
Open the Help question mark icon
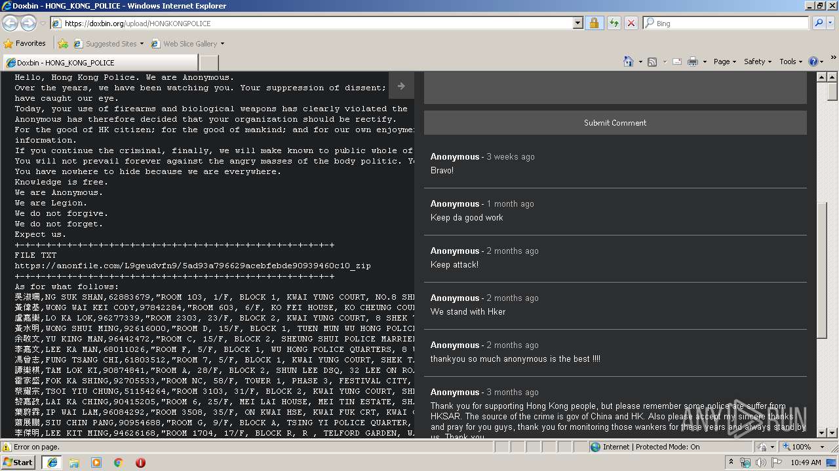click(813, 61)
